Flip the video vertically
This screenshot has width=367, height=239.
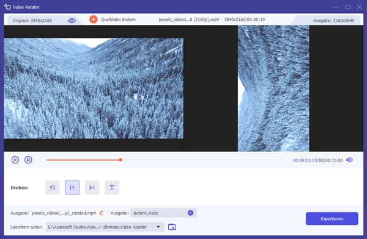coord(112,187)
